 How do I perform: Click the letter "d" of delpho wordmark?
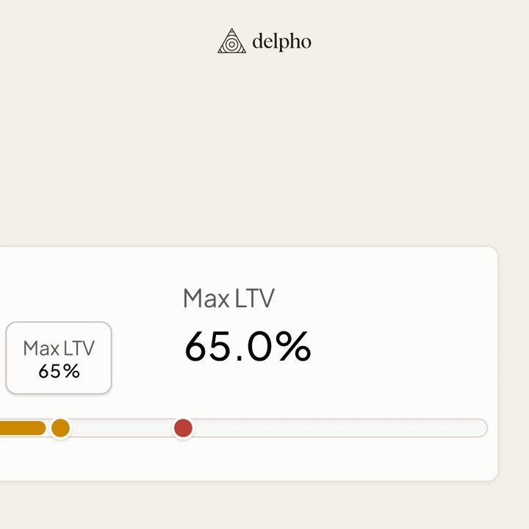258,40
